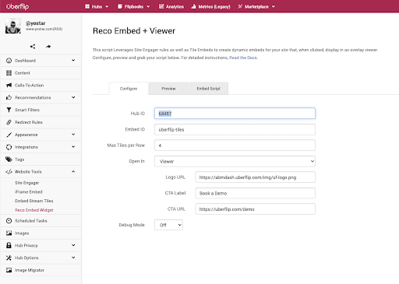Click the Hubs grid icon
399x284 pixels.
tap(87, 6)
